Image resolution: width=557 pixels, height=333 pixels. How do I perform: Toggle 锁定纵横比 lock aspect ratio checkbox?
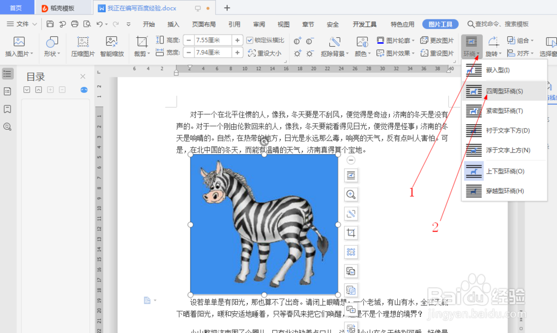tap(250, 40)
